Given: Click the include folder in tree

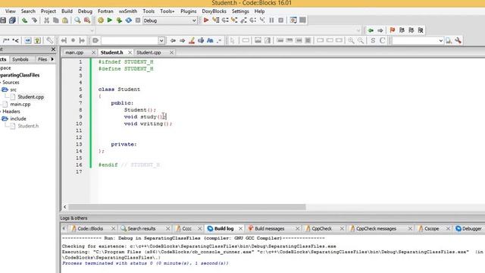Looking at the screenshot, I should click(18, 118).
